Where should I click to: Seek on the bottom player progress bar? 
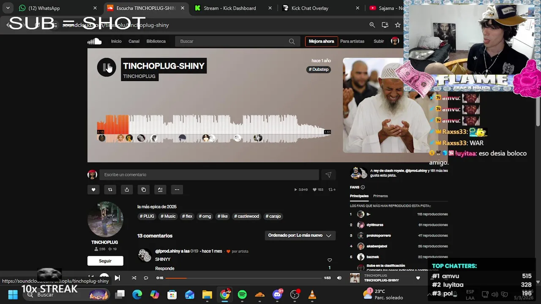[x=243, y=278]
